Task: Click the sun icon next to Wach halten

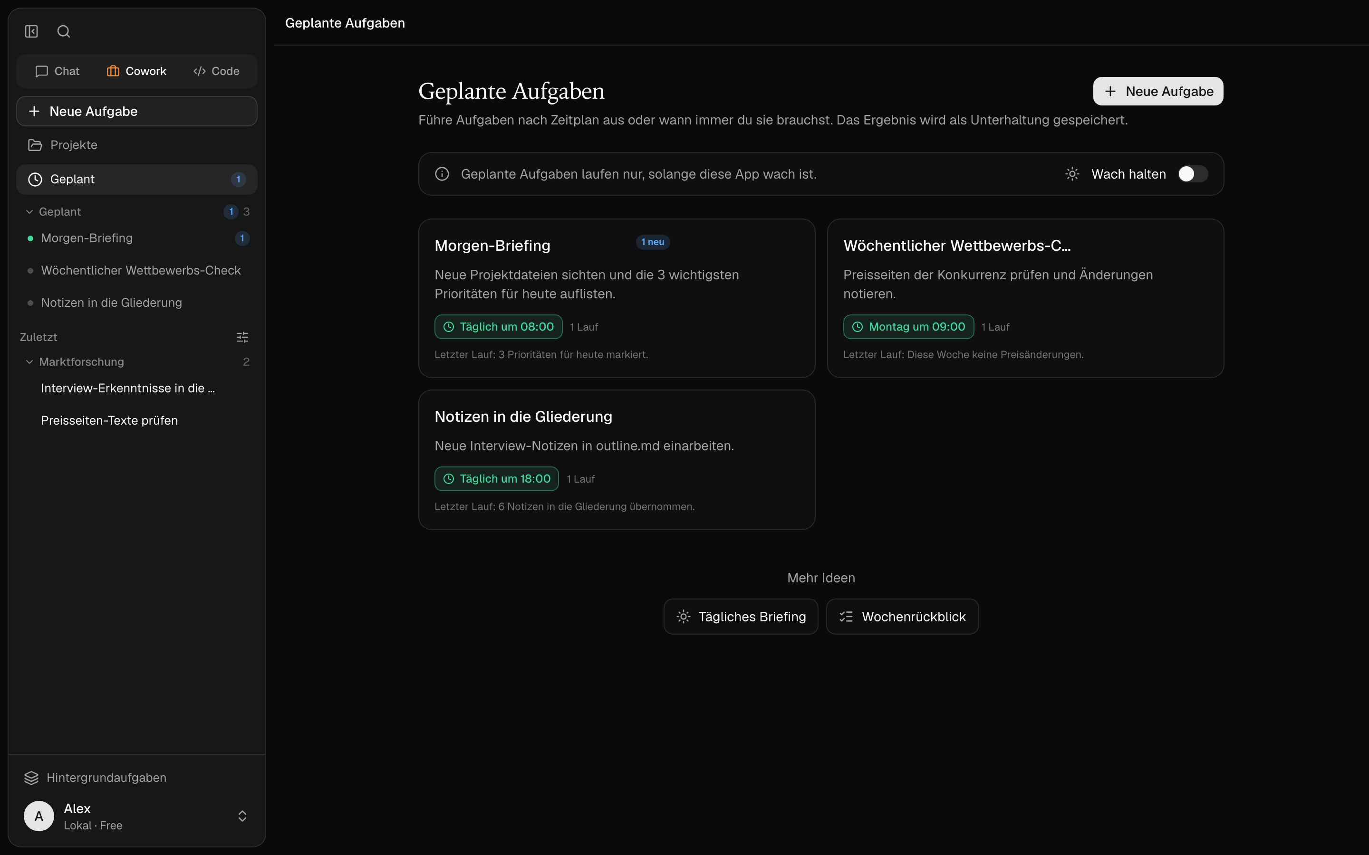Action: click(x=1072, y=173)
